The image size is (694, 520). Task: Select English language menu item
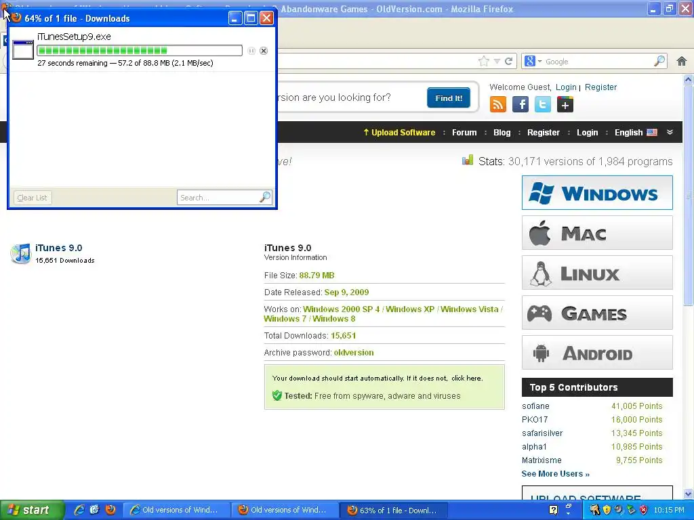point(628,132)
